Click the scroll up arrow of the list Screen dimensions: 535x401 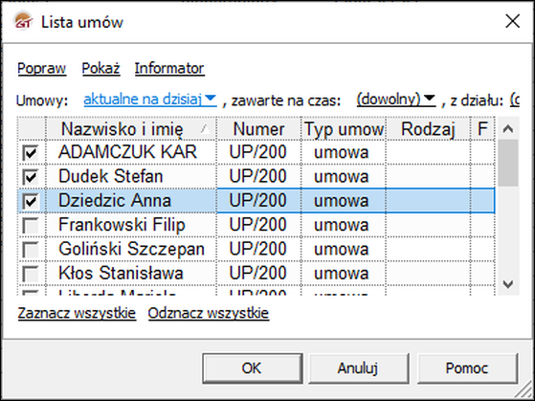(x=508, y=129)
